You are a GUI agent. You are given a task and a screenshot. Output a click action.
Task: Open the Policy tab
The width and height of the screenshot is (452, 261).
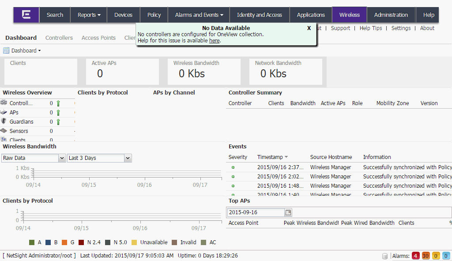(154, 15)
